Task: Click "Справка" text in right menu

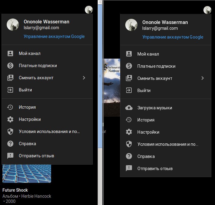Action: tap(146, 156)
